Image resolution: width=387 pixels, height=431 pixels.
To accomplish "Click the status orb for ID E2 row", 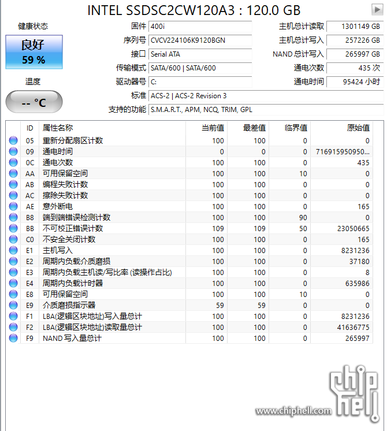I will (x=13, y=261).
